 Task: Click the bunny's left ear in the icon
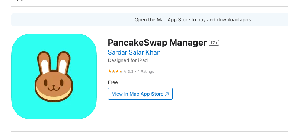point(44,62)
